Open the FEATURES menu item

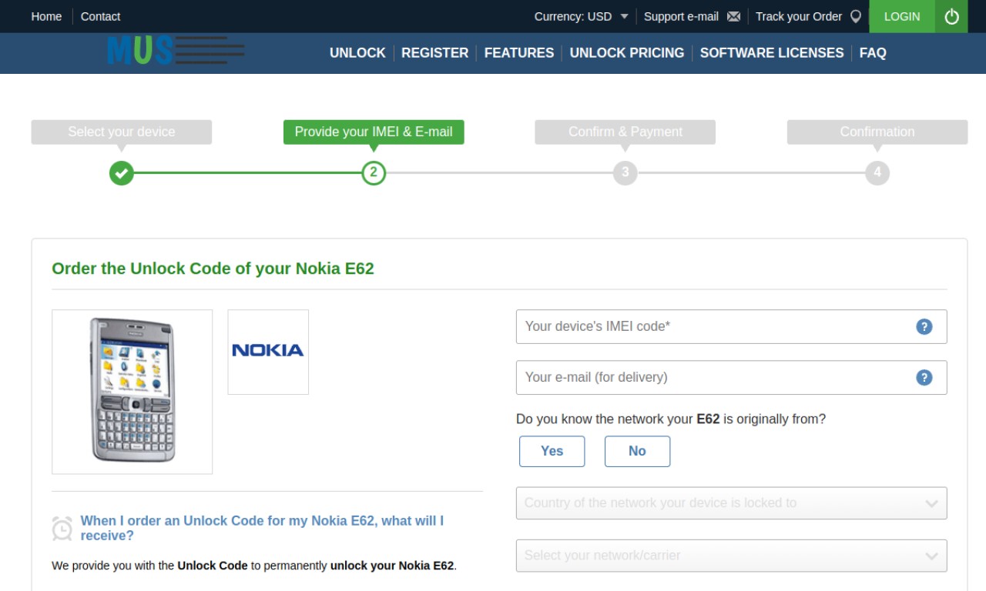click(519, 53)
